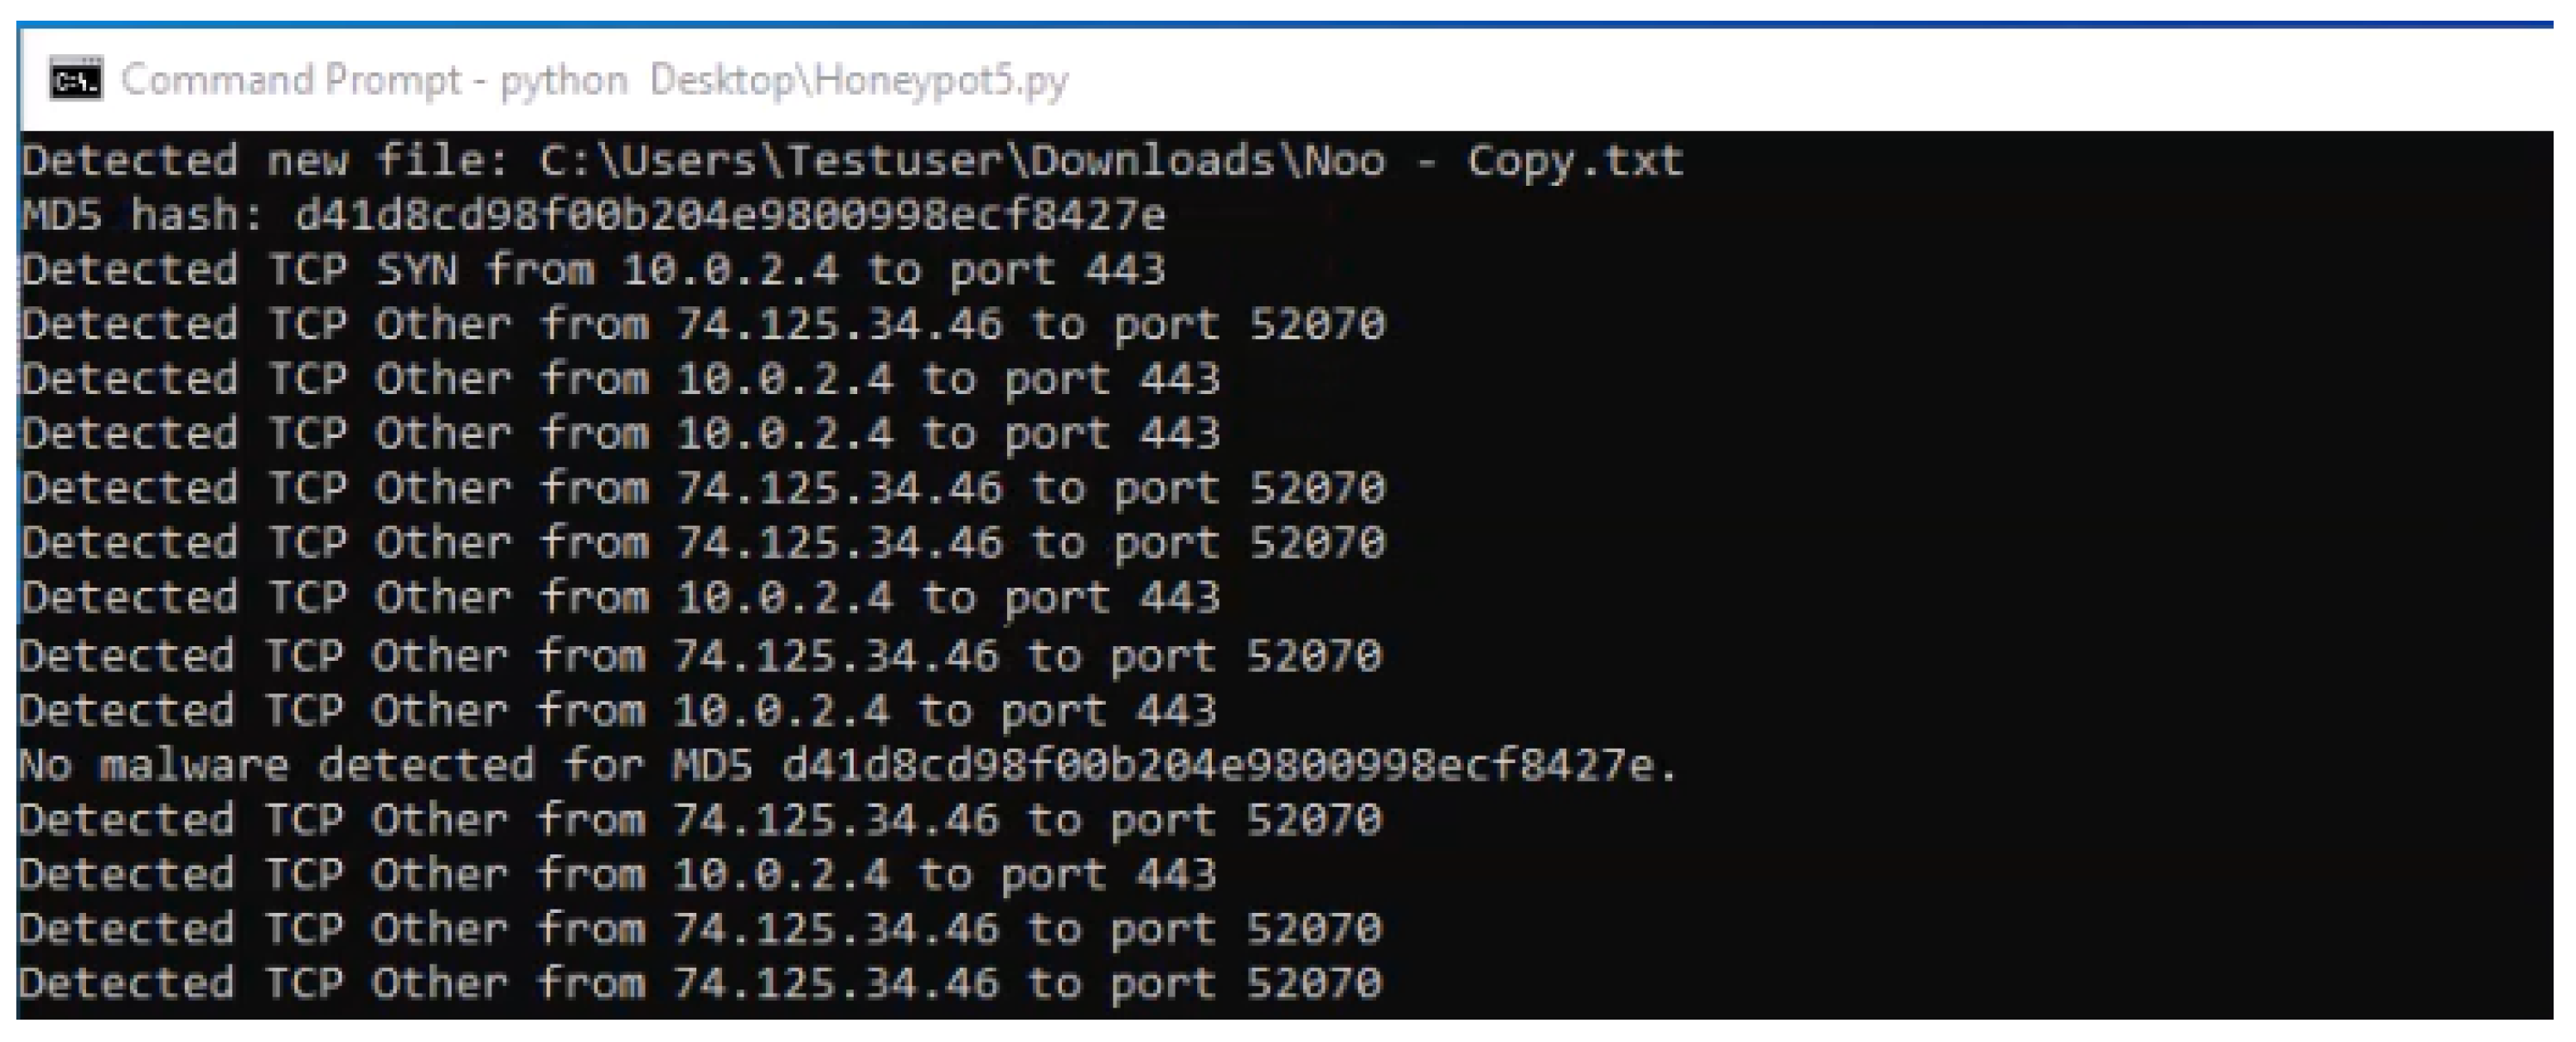Click the Noo - Copy.txt filename
Image resolution: width=2576 pixels, height=1042 pixels.
(1494, 161)
